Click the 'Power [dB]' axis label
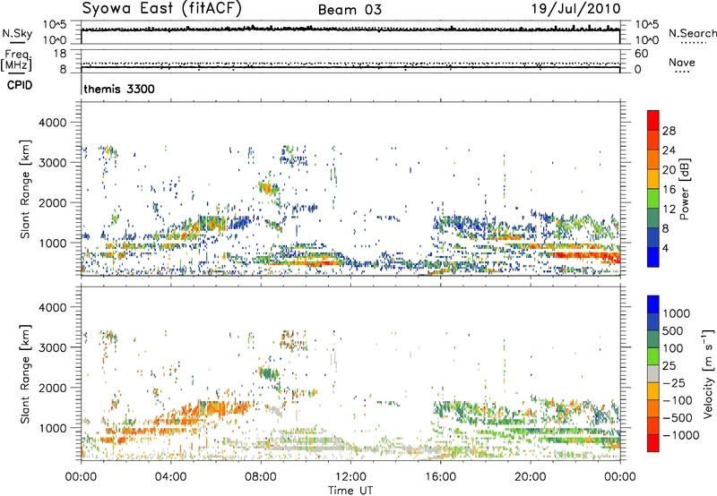 [685, 189]
